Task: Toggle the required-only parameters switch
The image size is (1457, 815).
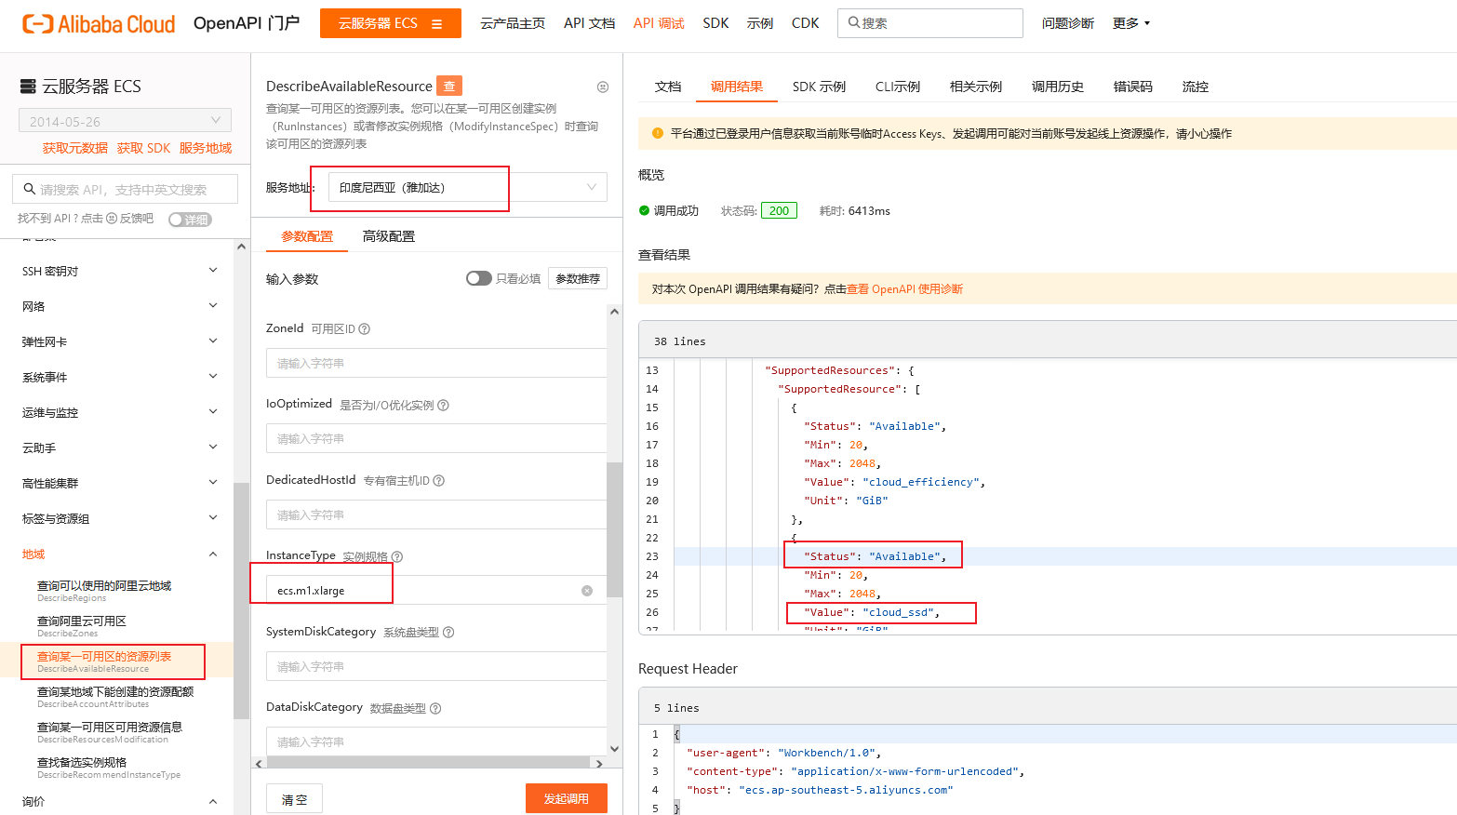Action: click(478, 278)
